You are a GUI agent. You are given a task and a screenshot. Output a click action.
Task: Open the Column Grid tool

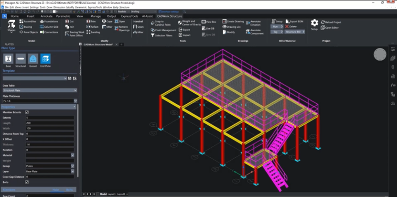tap(49, 27)
